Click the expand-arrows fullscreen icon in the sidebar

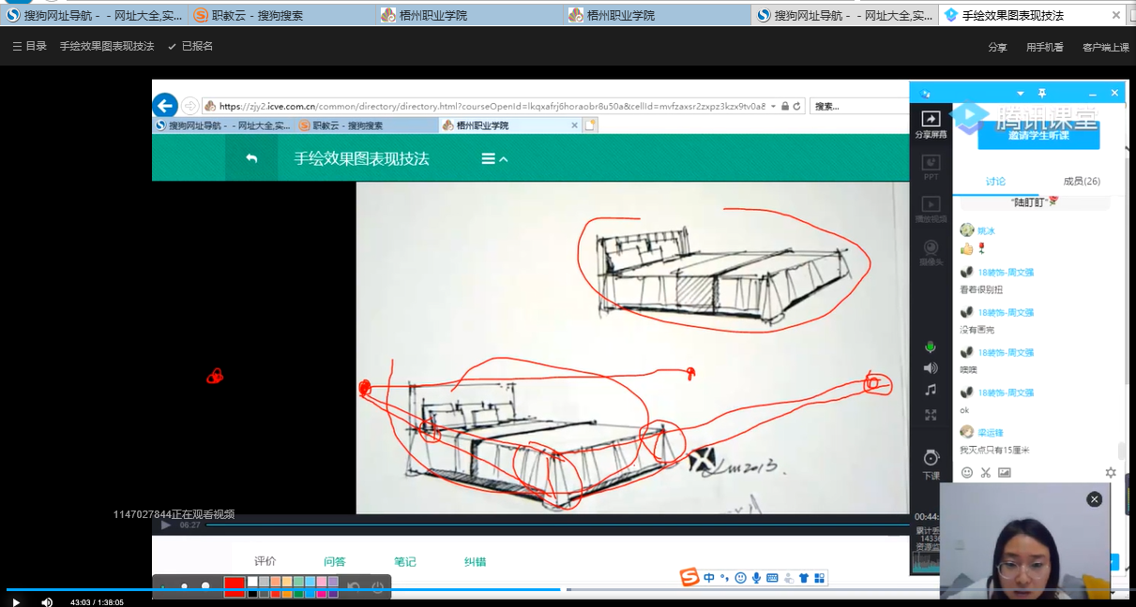point(931,414)
